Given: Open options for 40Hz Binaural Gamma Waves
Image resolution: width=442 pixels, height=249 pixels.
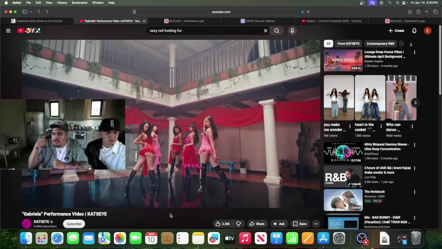Looking at the screenshot, I should point(414,145).
